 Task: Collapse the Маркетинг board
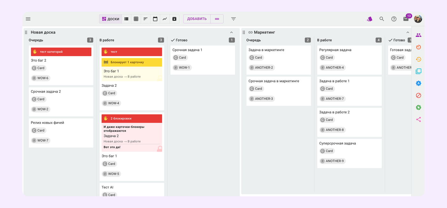(408, 32)
